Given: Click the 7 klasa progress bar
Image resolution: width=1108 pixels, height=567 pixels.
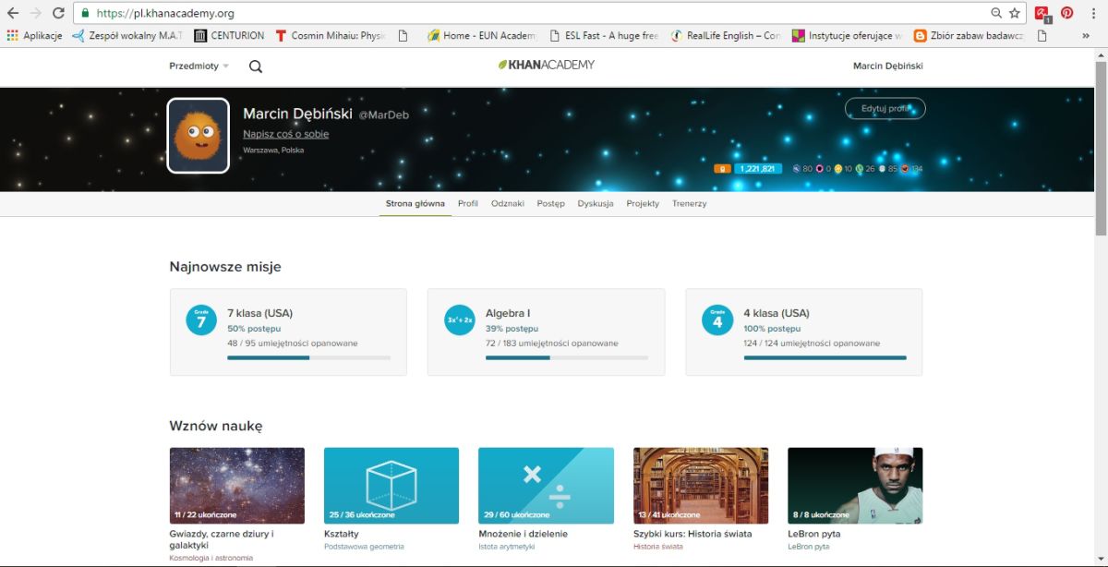Looking at the screenshot, I should [308, 357].
